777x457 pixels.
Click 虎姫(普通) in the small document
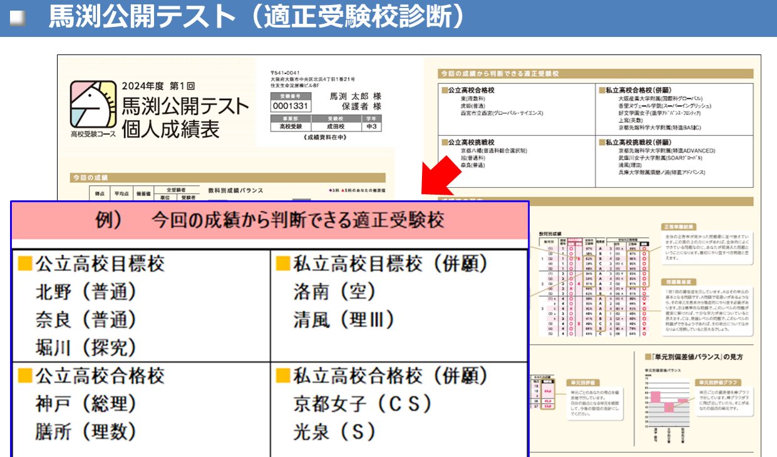point(474,106)
